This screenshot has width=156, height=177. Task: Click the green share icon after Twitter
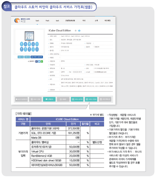point(42,61)
